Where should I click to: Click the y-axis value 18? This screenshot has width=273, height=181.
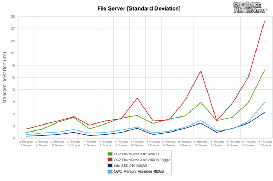(13, 65)
